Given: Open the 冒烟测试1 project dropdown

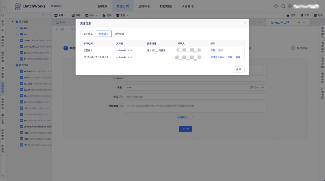Looking at the screenshot, I should [69, 6].
